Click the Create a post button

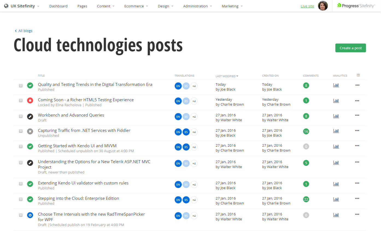(350, 48)
